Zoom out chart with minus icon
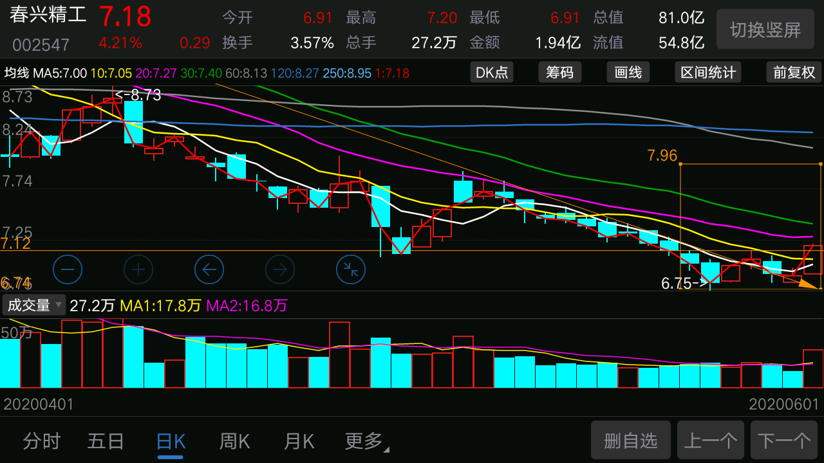This screenshot has width=824, height=463. [x=68, y=269]
